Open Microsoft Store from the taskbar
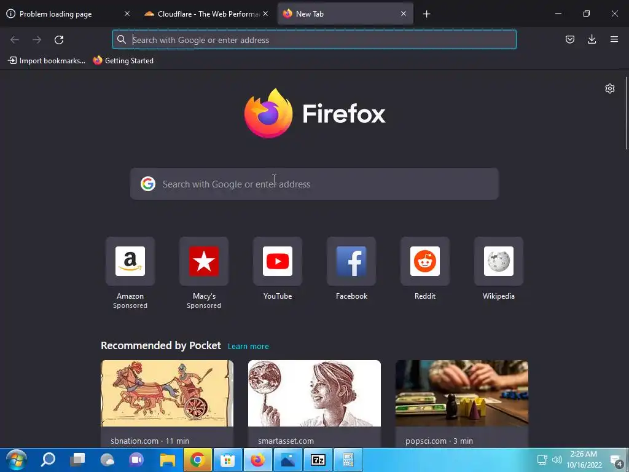This screenshot has height=472, width=629. coord(227,460)
